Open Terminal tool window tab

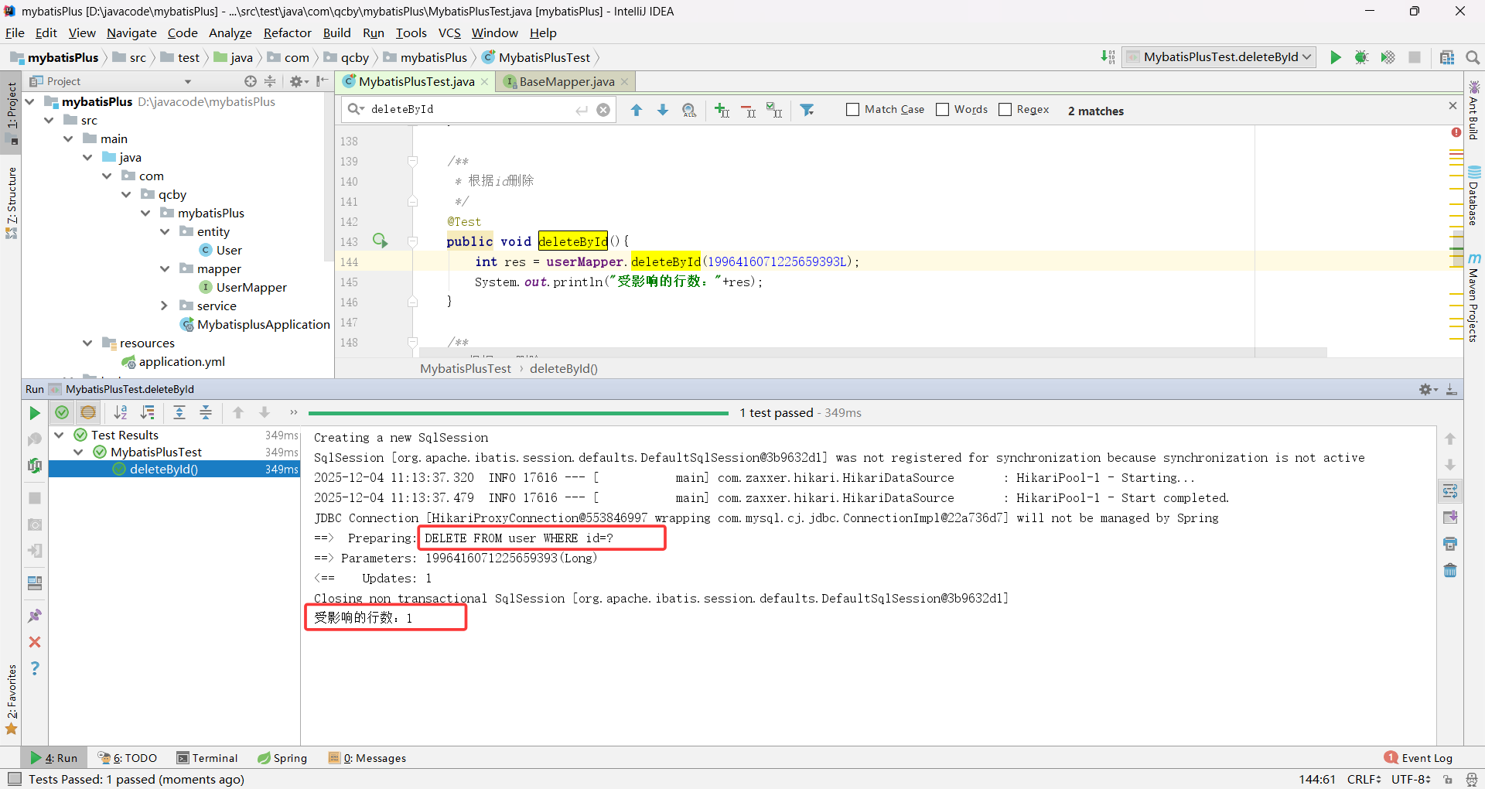(x=207, y=758)
